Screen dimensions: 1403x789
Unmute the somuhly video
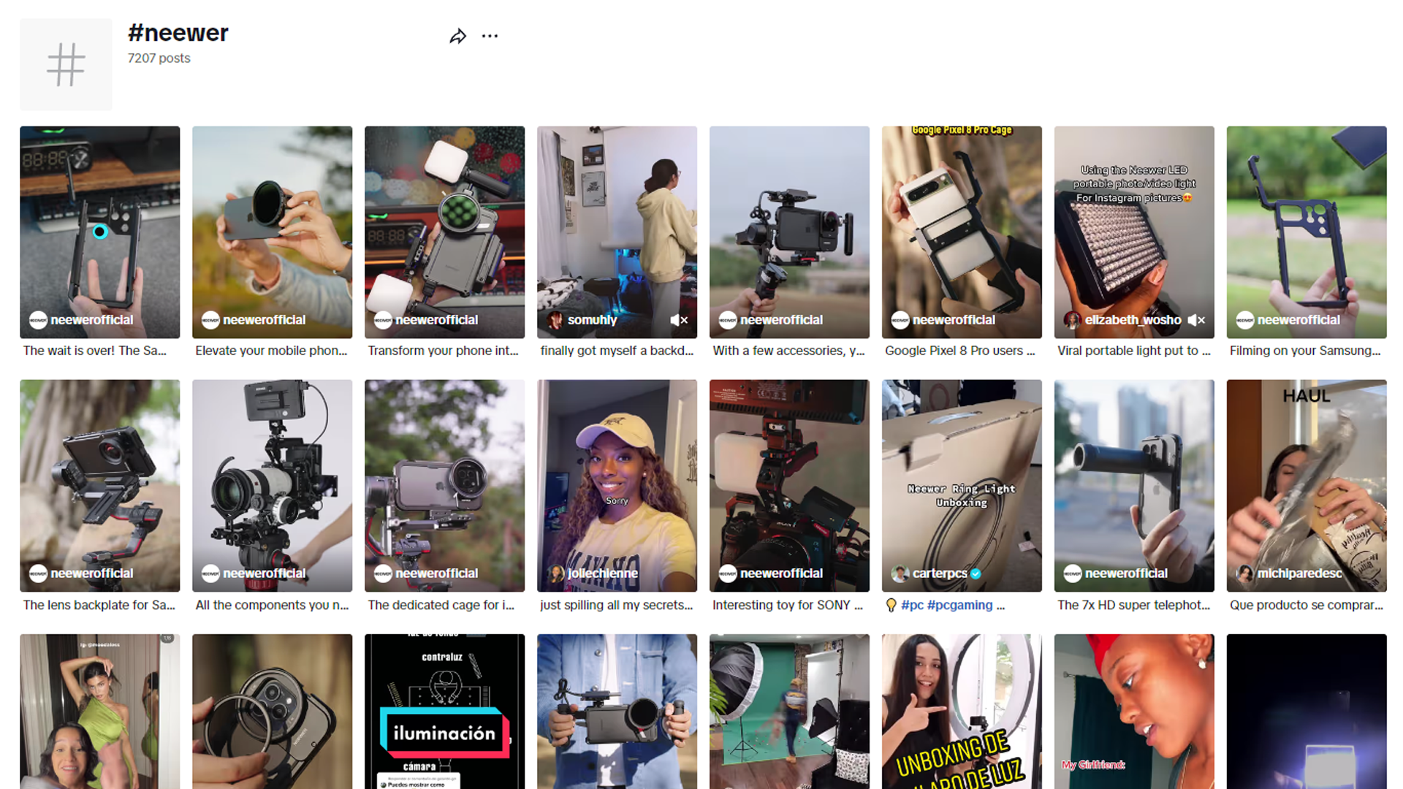pos(679,320)
